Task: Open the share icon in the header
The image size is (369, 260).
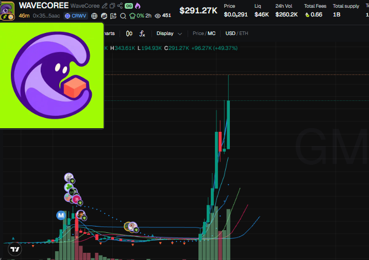Action: pos(120,6)
